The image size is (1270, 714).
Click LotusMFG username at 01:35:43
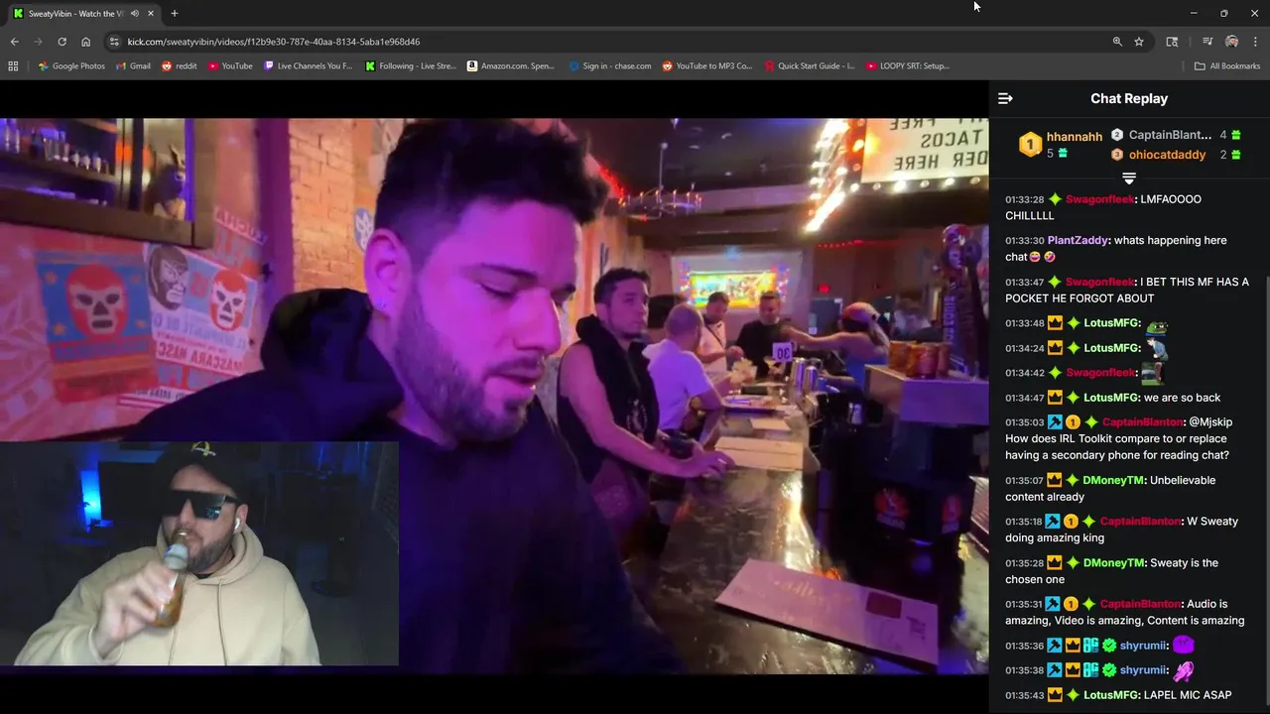[1110, 695]
